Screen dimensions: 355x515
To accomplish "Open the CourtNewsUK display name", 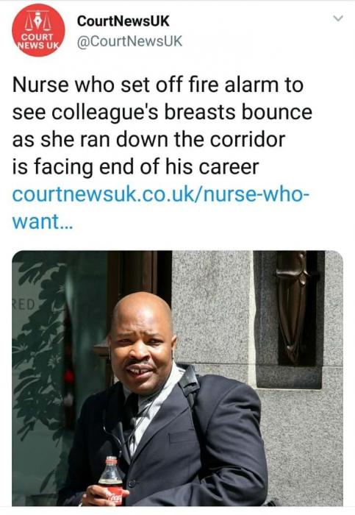I will 123,21.
